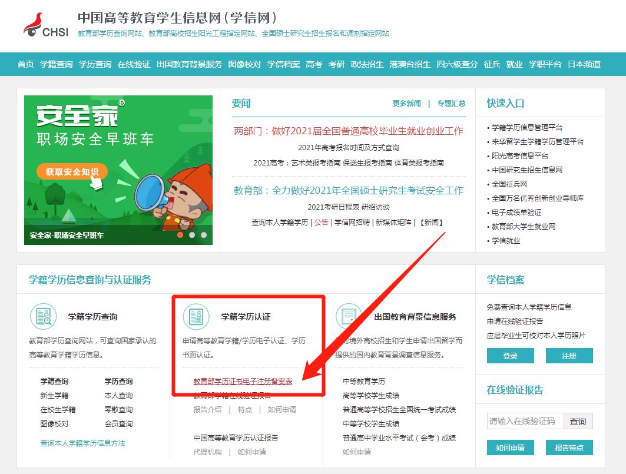Open 中国高等教育学历认证报告 link

pos(236,437)
